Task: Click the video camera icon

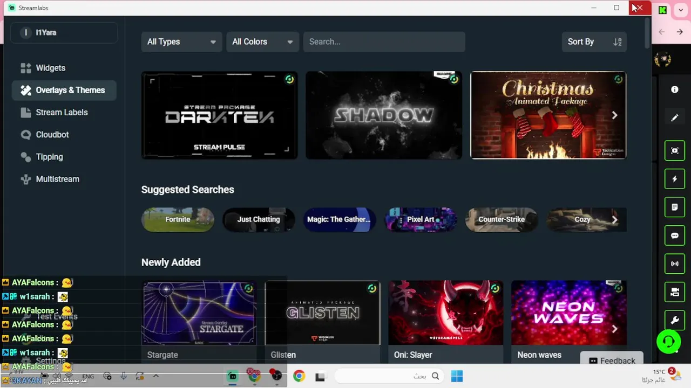Action: (x=675, y=292)
